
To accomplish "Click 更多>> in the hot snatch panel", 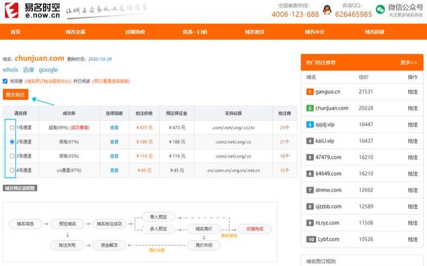I will pos(409,62).
